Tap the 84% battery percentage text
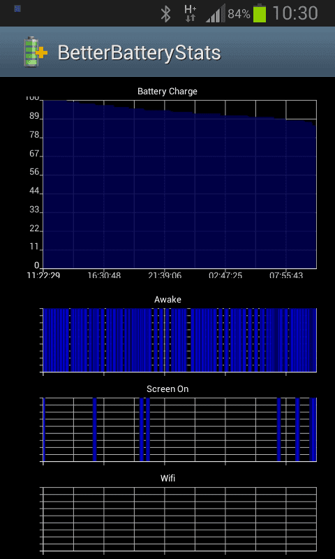Screen dimensions: 335x559 click(239, 14)
